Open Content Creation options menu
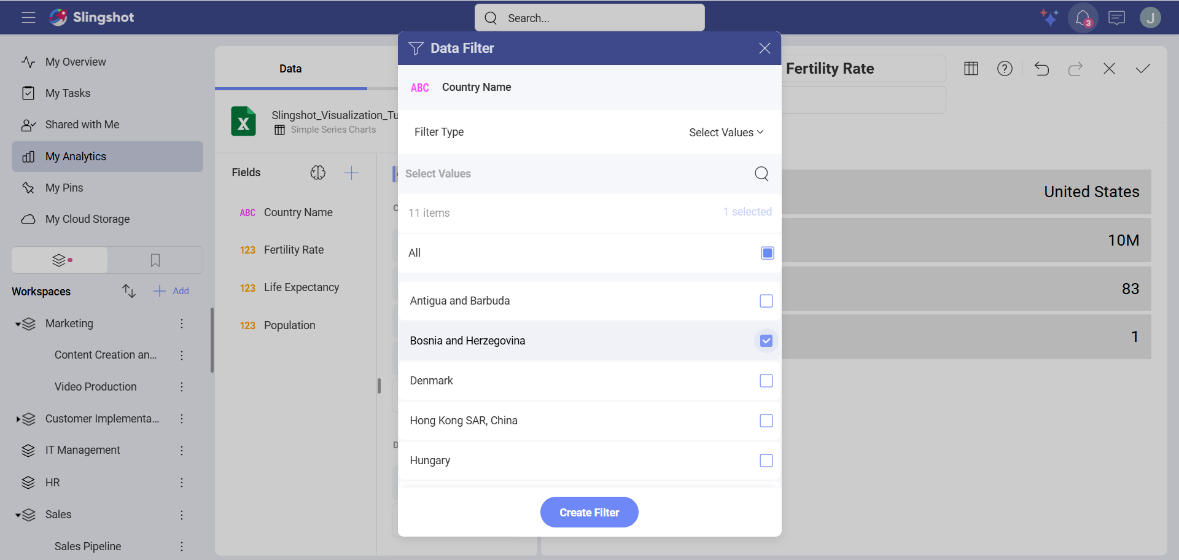Image resolution: width=1179 pixels, height=560 pixels. point(182,355)
